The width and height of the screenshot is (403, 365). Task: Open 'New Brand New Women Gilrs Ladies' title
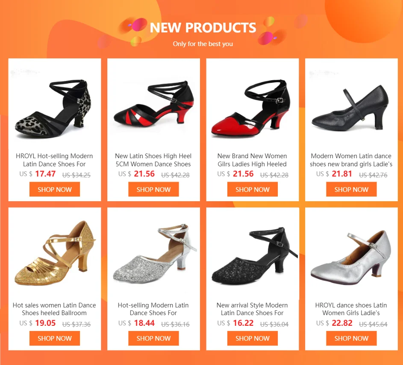coord(252,160)
